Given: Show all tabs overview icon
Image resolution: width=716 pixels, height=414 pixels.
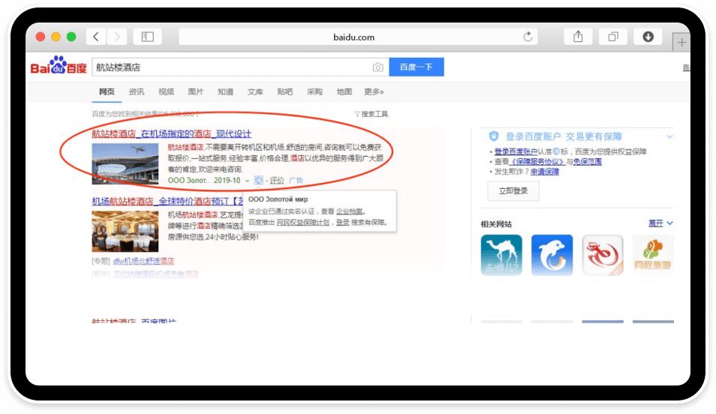Looking at the screenshot, I should pyautogui.click(x=613, y=37).
